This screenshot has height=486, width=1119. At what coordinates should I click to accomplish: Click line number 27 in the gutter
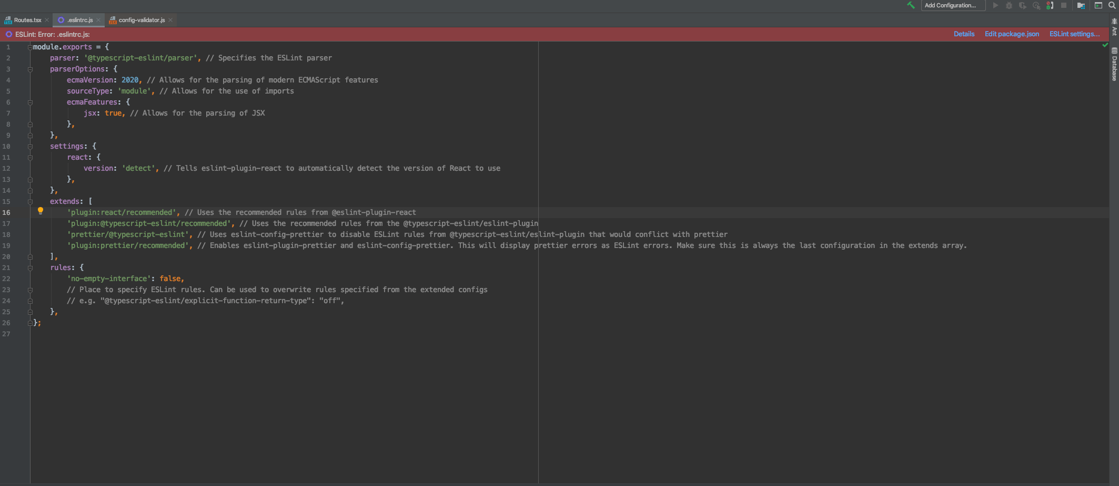6,334
